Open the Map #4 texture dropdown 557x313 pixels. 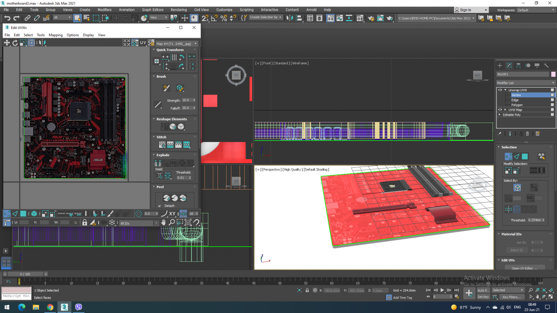pos(177,43)
